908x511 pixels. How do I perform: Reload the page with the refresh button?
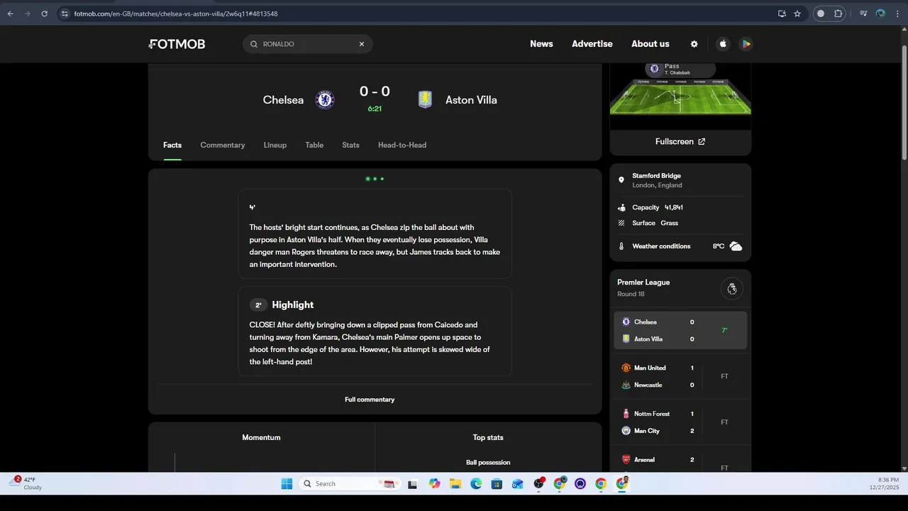44,13
